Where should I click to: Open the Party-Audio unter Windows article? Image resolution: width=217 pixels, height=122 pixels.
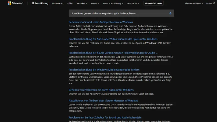(101, 90)
